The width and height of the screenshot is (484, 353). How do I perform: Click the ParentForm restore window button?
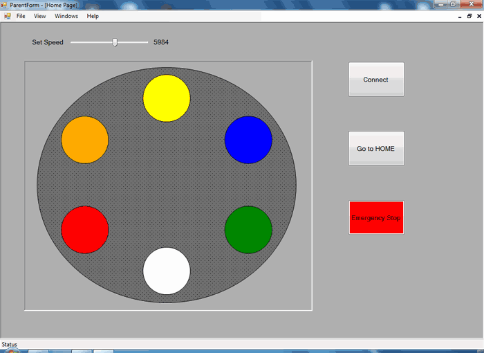[x=453, y=4]
